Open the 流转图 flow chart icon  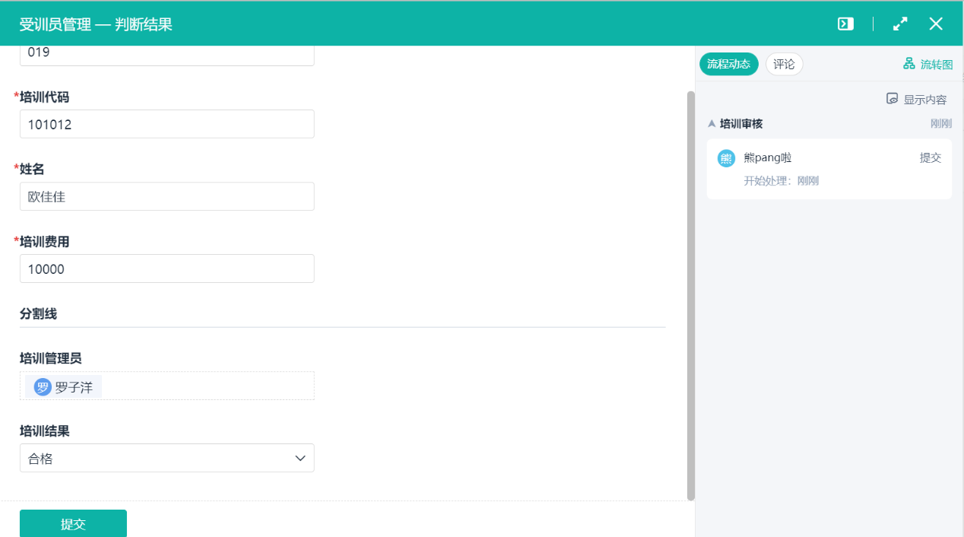(909, 64)
